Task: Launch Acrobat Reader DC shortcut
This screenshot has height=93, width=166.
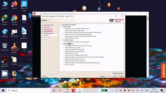Action: pos(5,62)
